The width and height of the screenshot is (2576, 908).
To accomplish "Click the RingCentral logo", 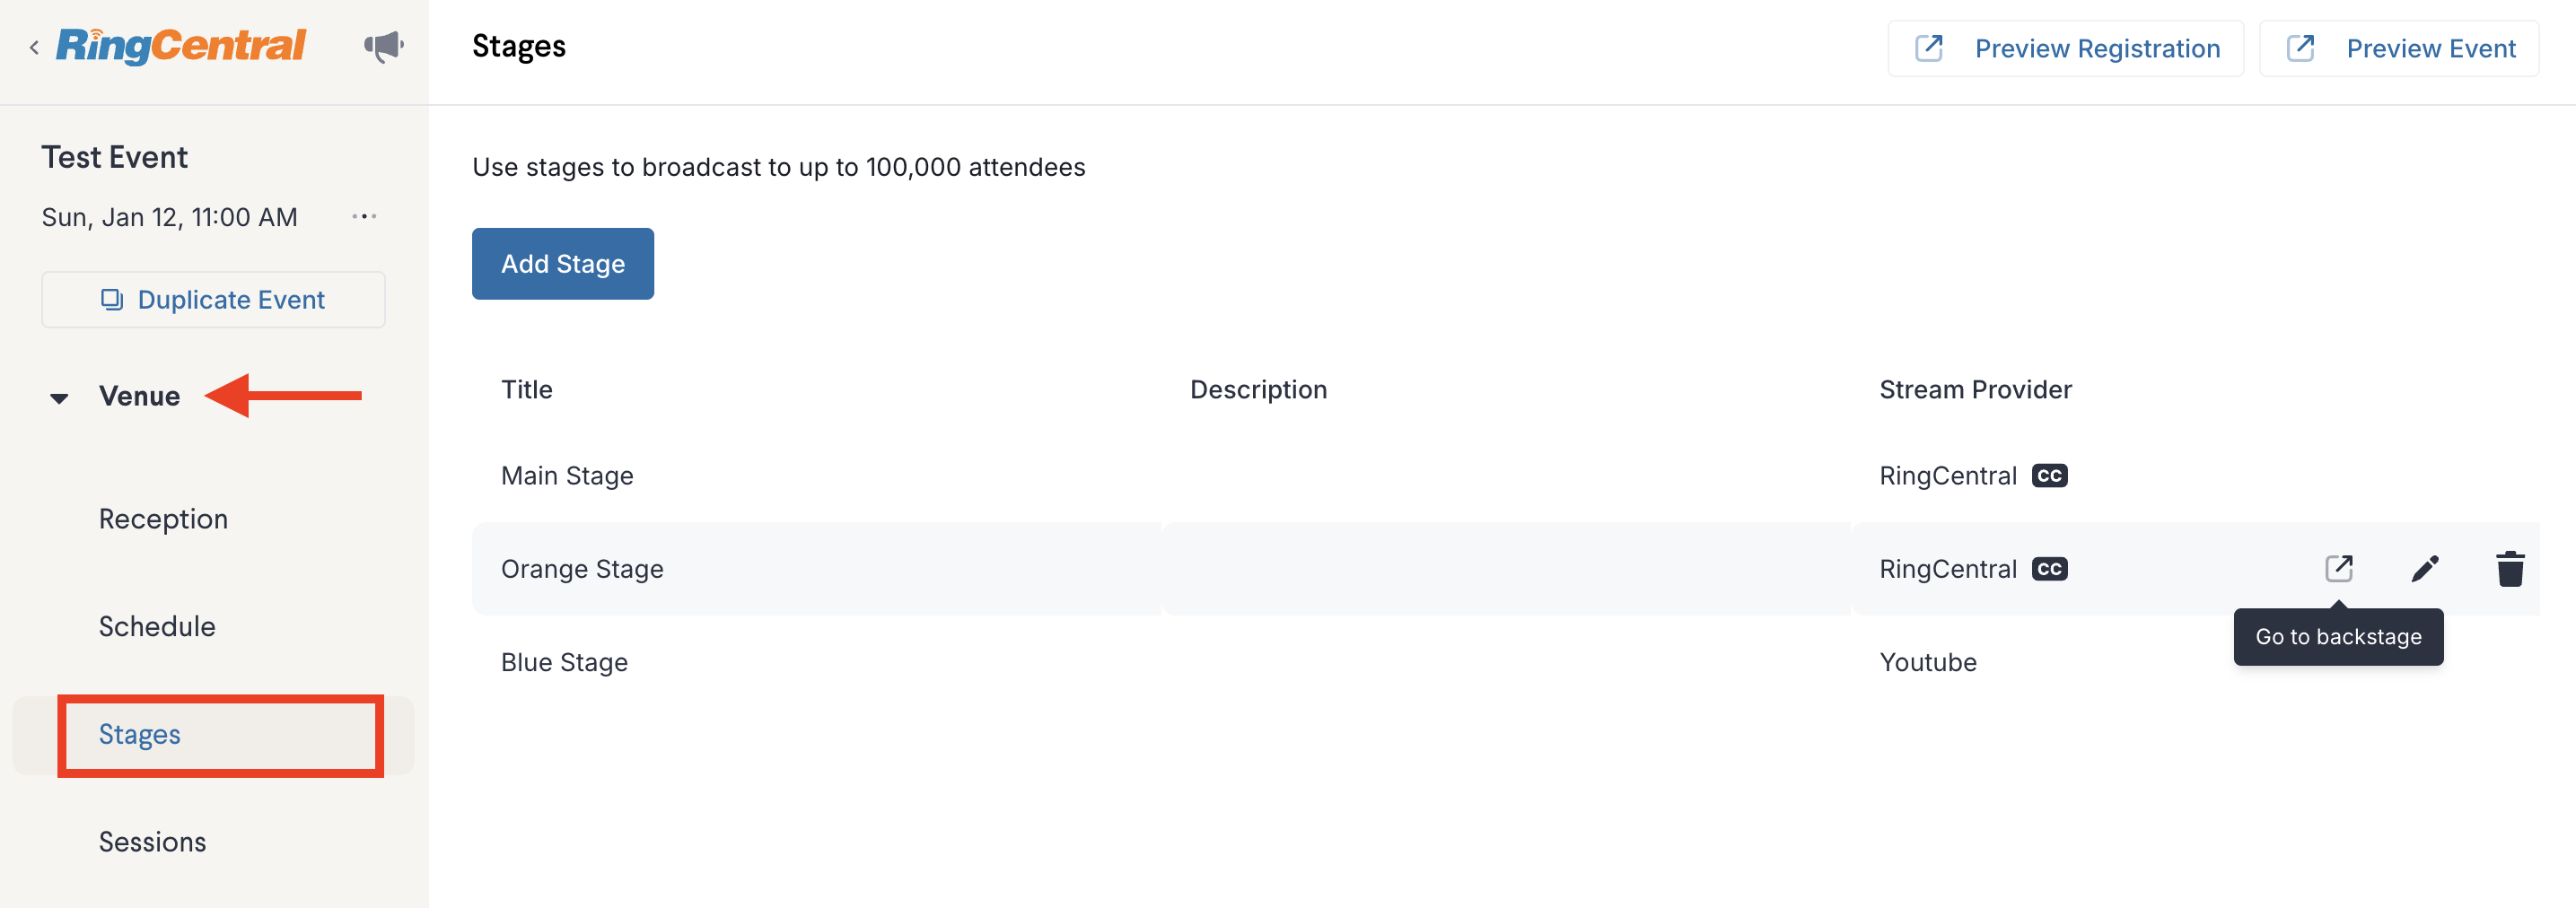I will pyautogui.click(x=180, y=46).
